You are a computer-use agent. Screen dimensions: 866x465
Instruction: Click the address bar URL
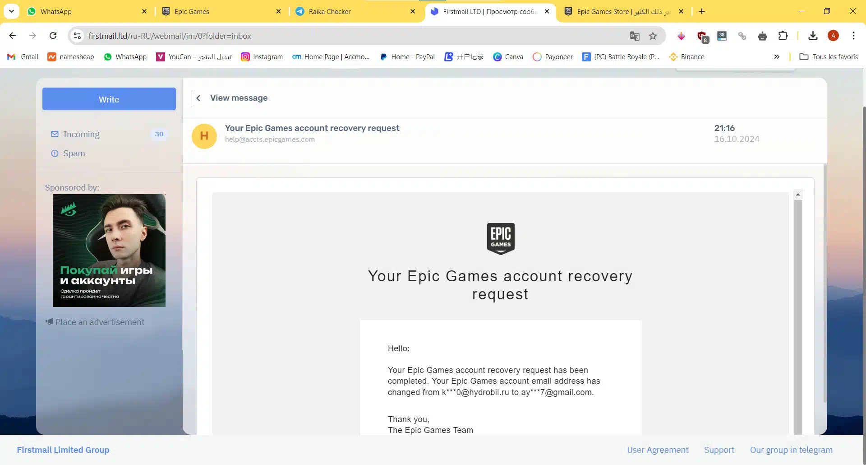170,36
